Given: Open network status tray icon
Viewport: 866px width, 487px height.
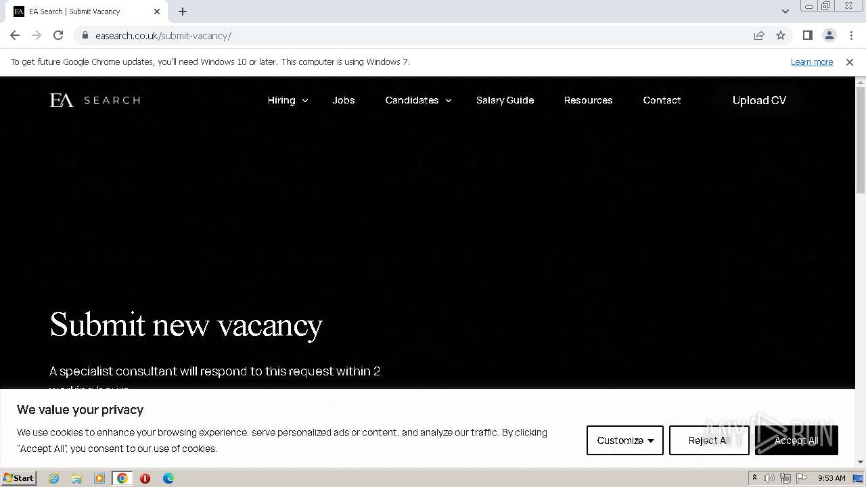Looking at the screenshot, I should [785, 478].
